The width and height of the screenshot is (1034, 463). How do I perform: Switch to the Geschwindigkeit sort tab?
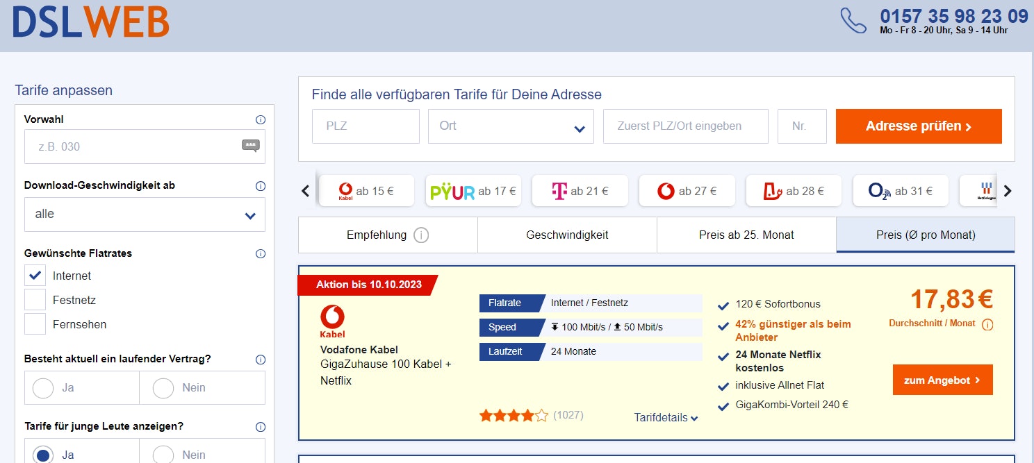click(567, 235)
